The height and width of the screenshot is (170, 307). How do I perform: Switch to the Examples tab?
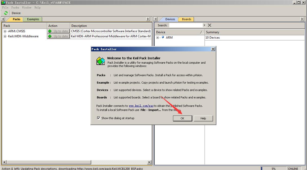(x=33, y=19)
